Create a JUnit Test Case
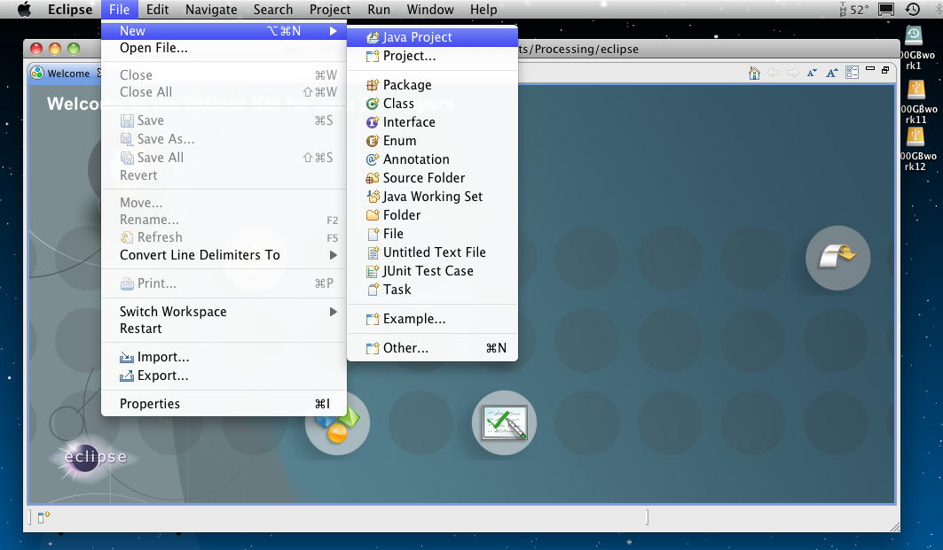Viewport: 943px width, 550px height. point(432,271)
